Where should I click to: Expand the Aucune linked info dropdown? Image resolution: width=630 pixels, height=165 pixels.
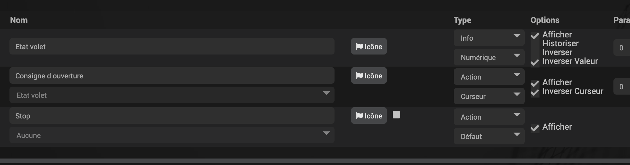pos(172,135)
